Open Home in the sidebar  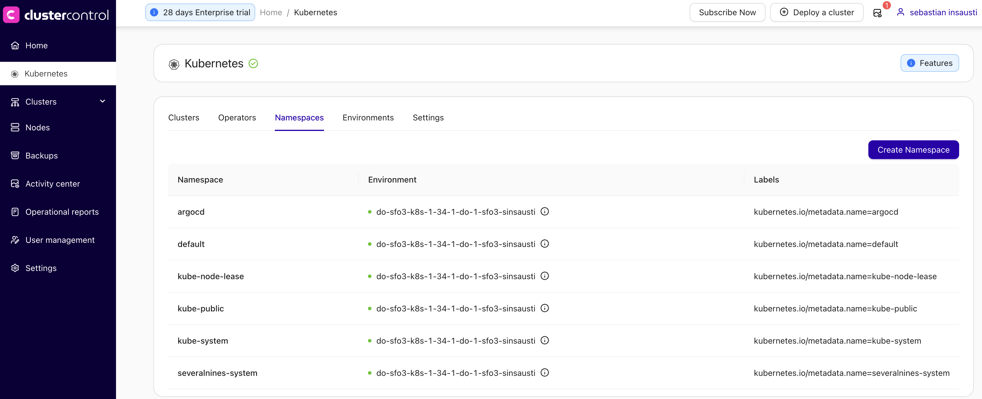coord(58,45)
